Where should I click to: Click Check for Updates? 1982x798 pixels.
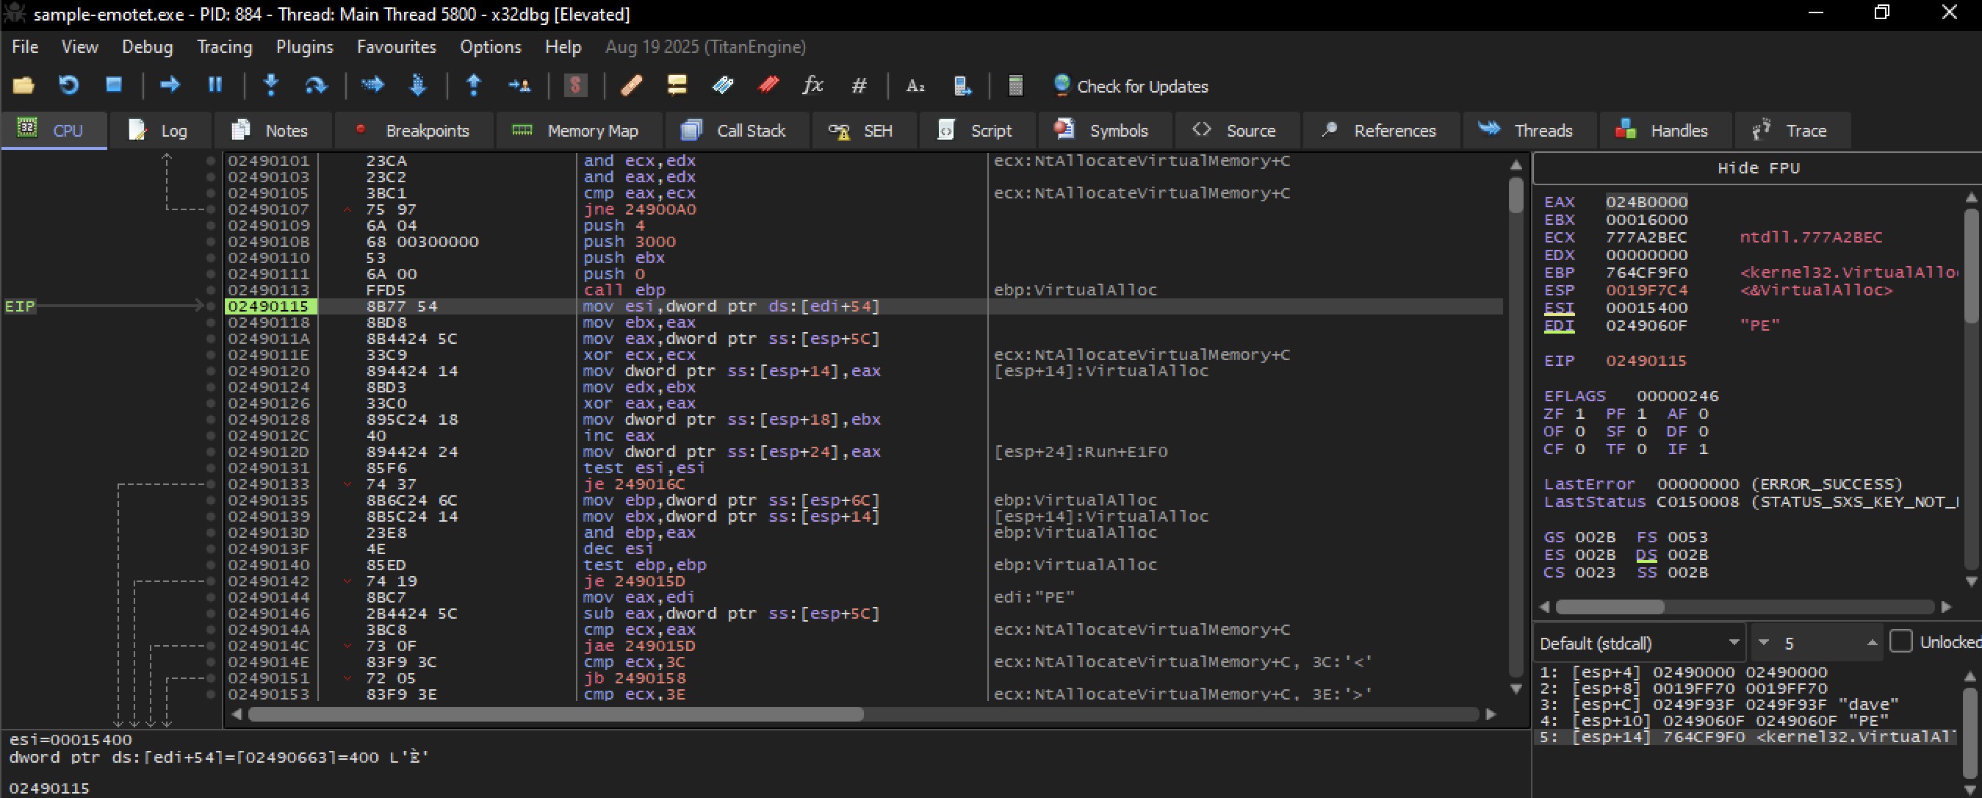[1131, 86]
